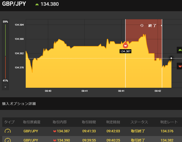Click the 09:41:33 trade time cell
The image size is (182, 142).
pos(89,131)
